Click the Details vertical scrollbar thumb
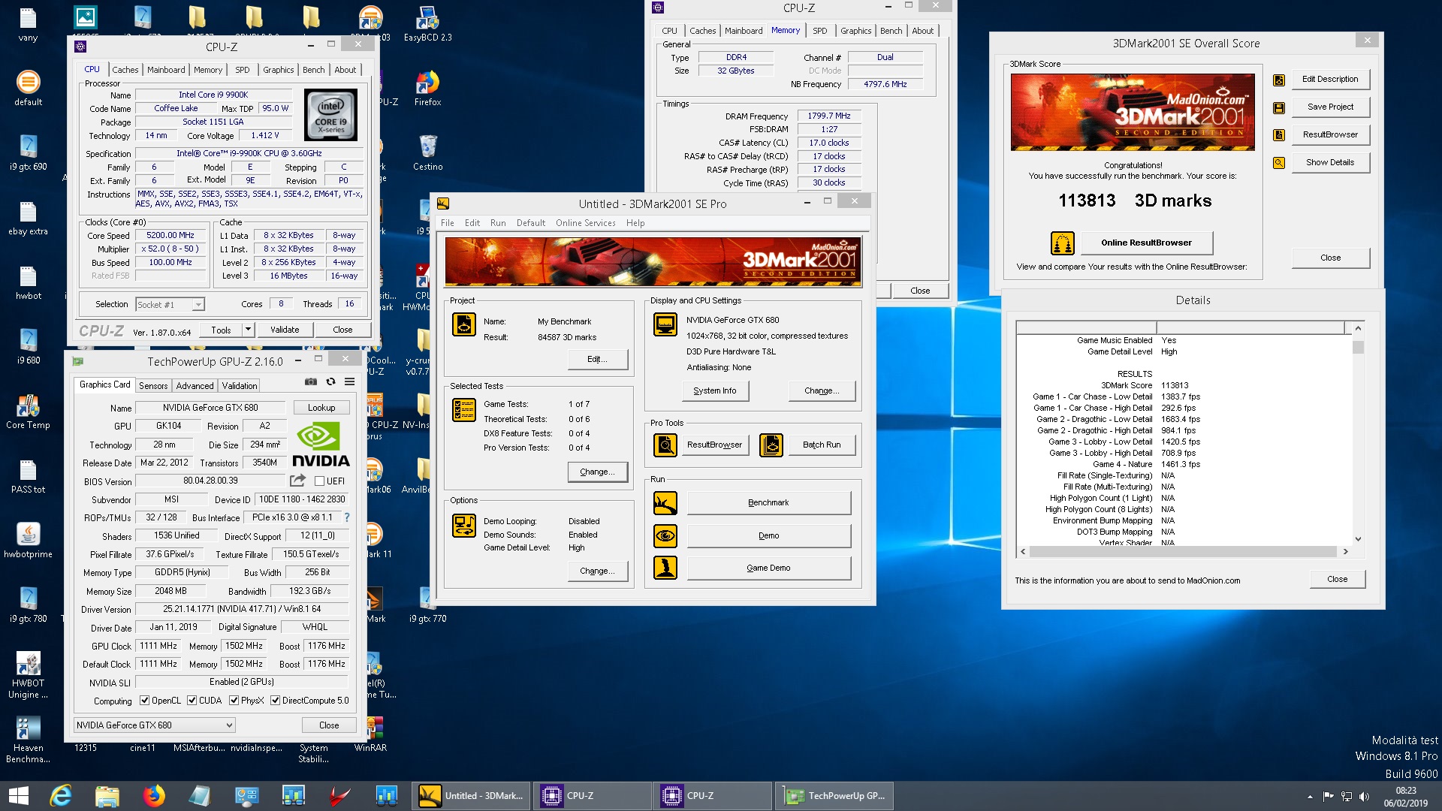The width and height of the screenshot is (1442, 811). 1357,347
